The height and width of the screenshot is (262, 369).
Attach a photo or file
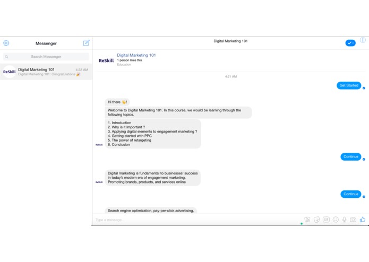(x=307, y=220)
